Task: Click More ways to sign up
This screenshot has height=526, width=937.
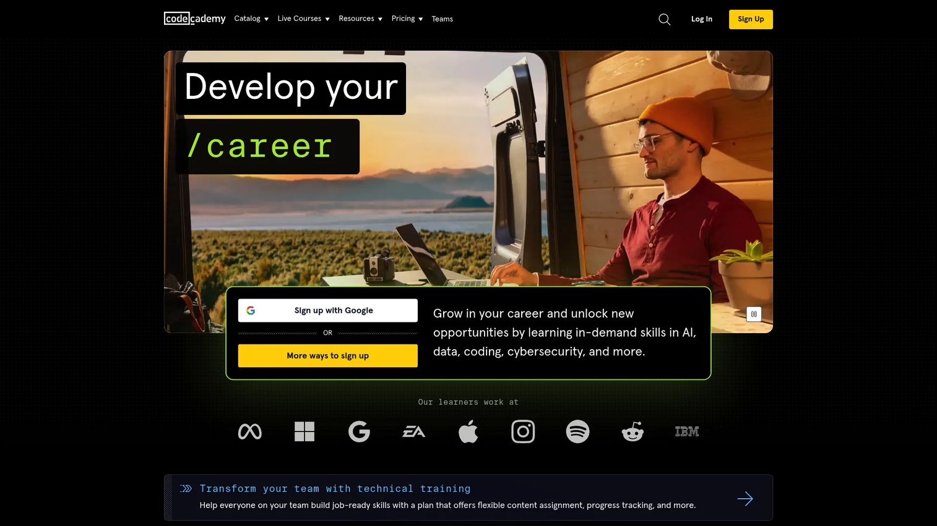Action: [x=328, y=355]
